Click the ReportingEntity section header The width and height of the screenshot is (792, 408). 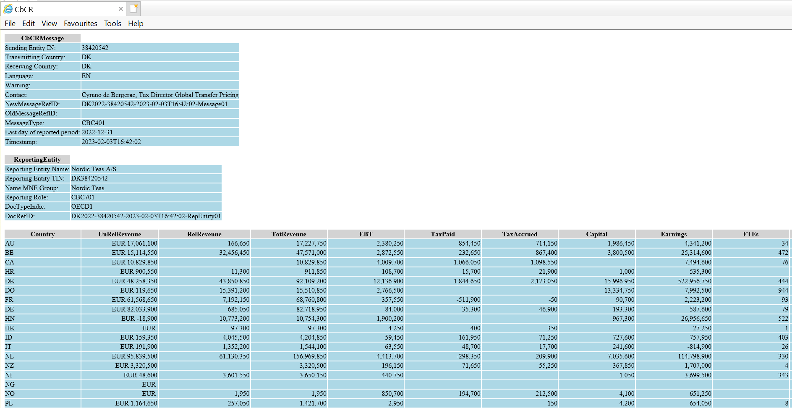coord(37,160)
